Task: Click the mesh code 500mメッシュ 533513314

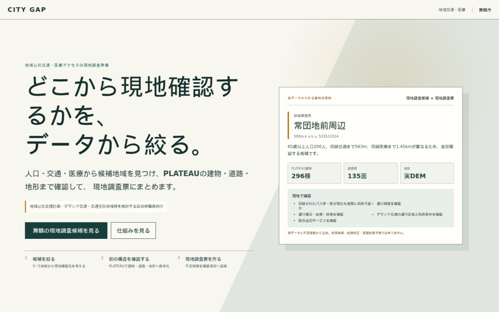Action: click(x=316, y=136)
